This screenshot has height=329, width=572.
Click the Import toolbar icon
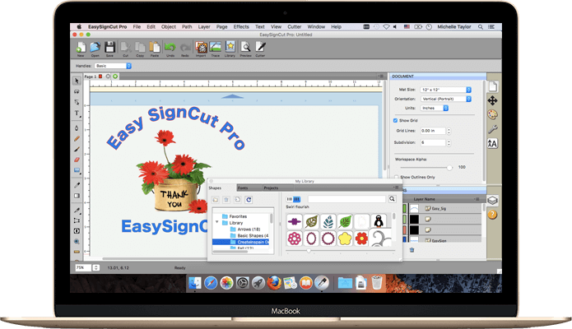201,48
